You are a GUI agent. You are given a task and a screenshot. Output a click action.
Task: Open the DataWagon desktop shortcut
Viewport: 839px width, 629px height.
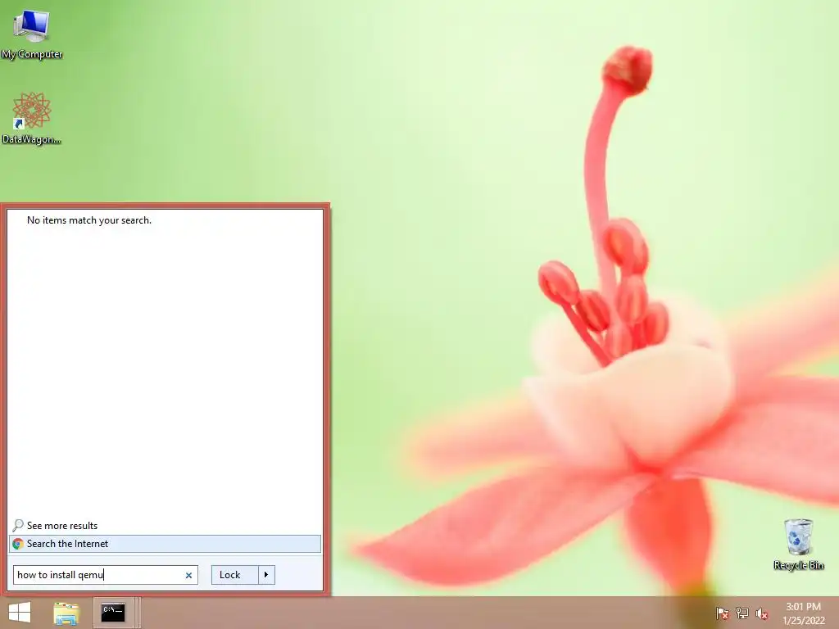point(32,119)
